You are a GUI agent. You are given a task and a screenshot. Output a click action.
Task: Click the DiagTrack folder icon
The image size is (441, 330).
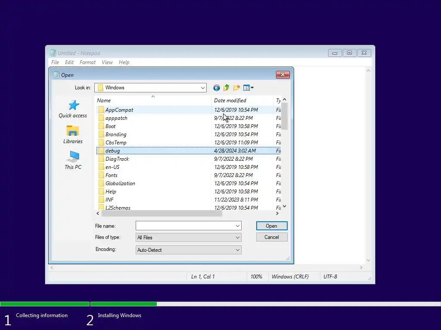[101, 159]
